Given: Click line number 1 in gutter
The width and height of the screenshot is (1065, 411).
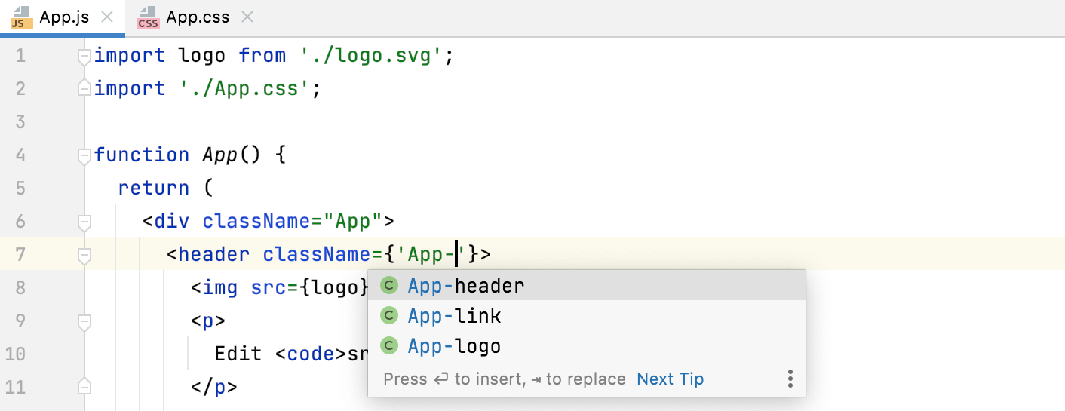Looking at the screenshot, I should tap(20, 56).
